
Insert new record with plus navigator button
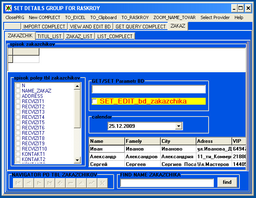60,183
